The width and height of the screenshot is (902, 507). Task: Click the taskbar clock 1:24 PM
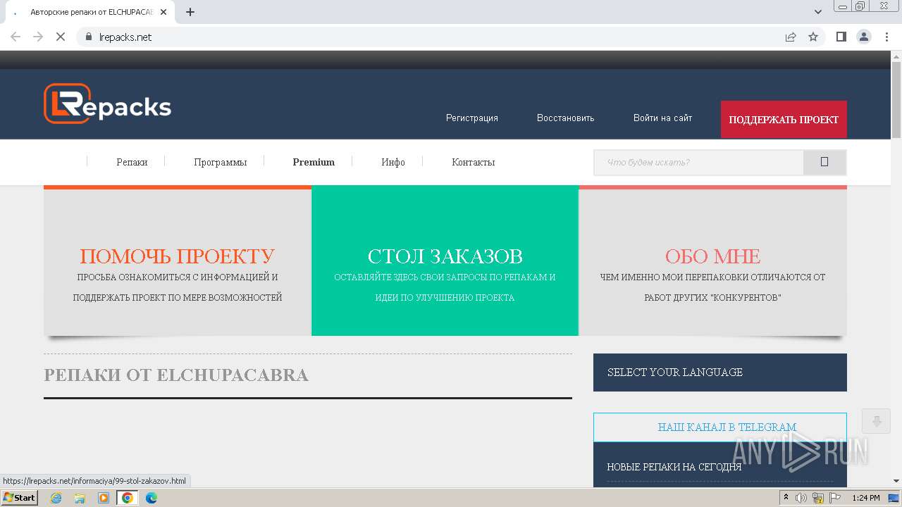[866, 498]
